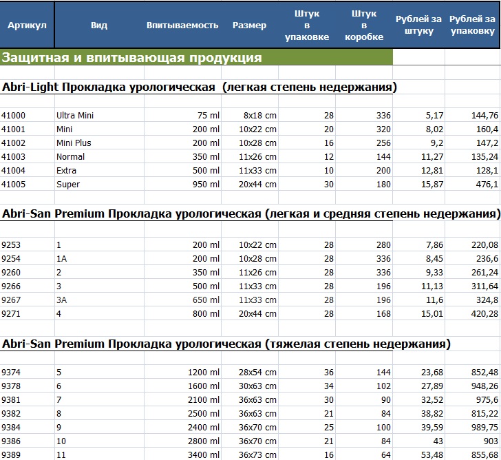Select the Extra type cell
This screenshot has width=501, height=460.
99,170
